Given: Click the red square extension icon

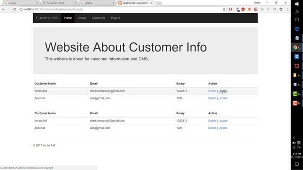Looking at the screenshot, I should (256, 9).
